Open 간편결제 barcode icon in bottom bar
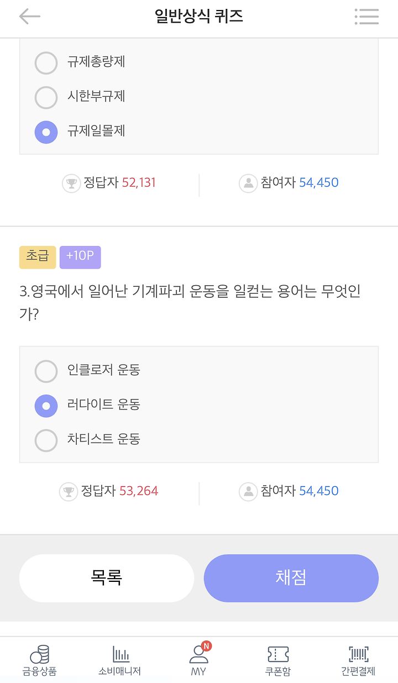This screenshot has width=398, height=683. click(358, 655)
